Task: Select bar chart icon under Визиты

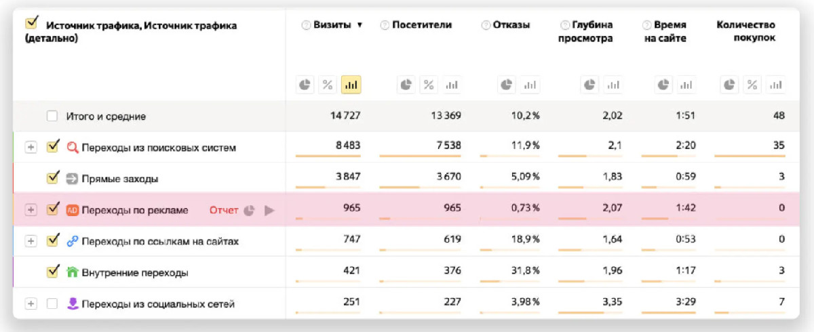Action: (351, 85)
